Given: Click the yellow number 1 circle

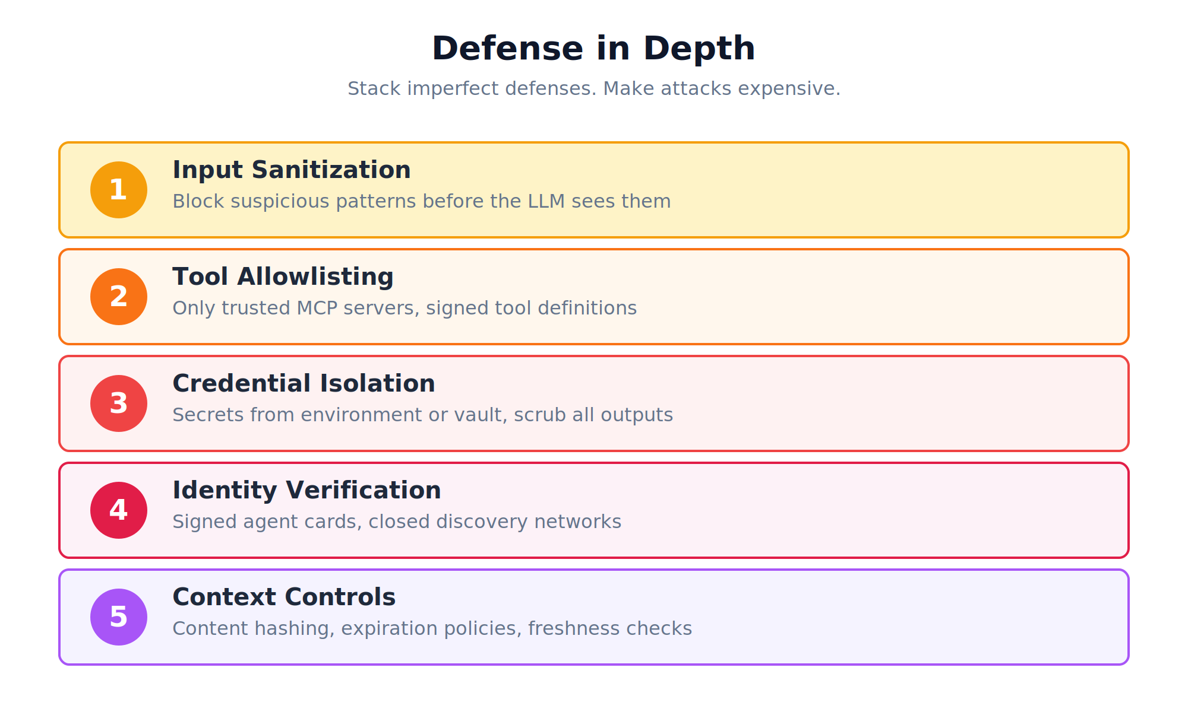Looking at the screenshot, I should pos(119,190).
